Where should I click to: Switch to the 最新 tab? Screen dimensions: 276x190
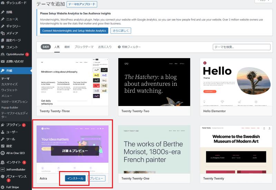67,47
